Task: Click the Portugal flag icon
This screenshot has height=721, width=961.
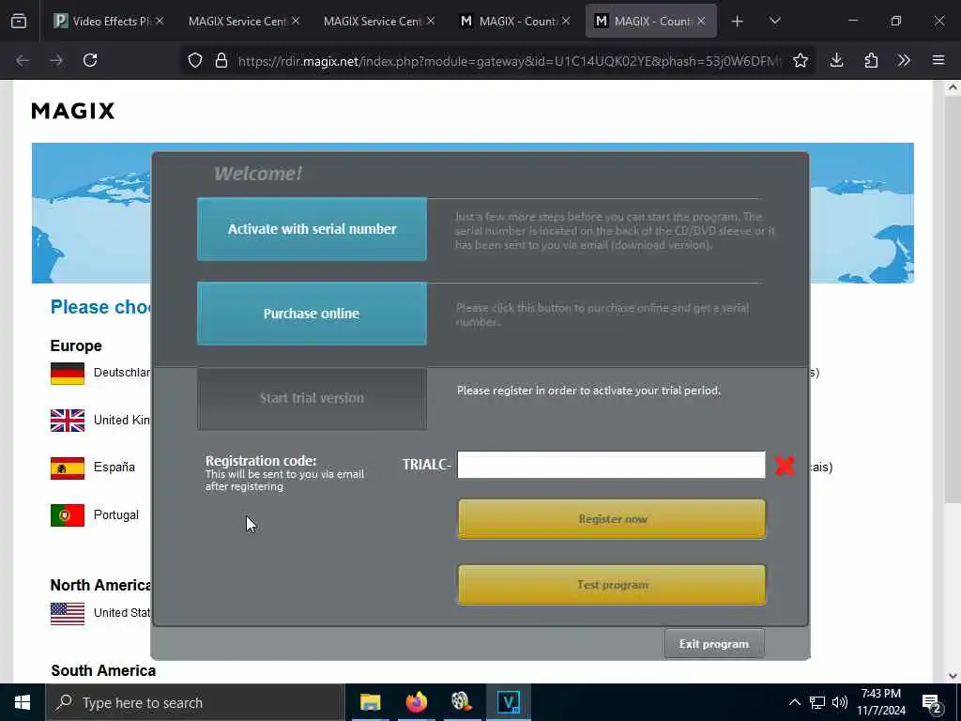Action: [x=68, y=515]
